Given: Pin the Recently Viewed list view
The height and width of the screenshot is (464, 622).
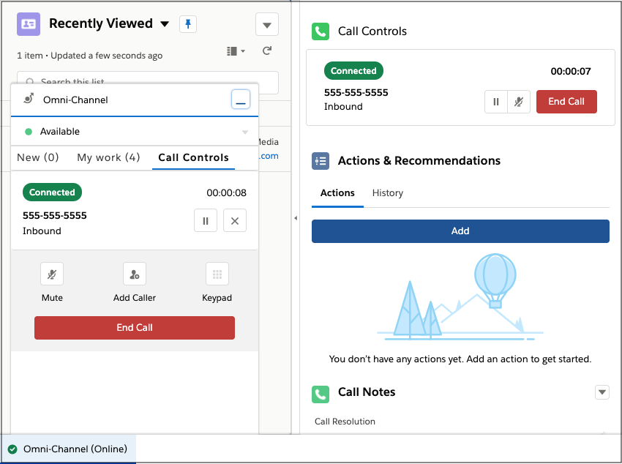Looking at the screenshot, I should [188, 24].
